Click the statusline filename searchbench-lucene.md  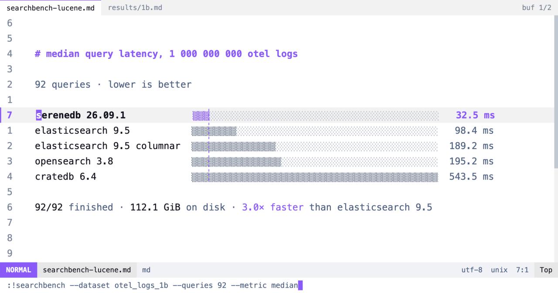click(x=87, y=270)
